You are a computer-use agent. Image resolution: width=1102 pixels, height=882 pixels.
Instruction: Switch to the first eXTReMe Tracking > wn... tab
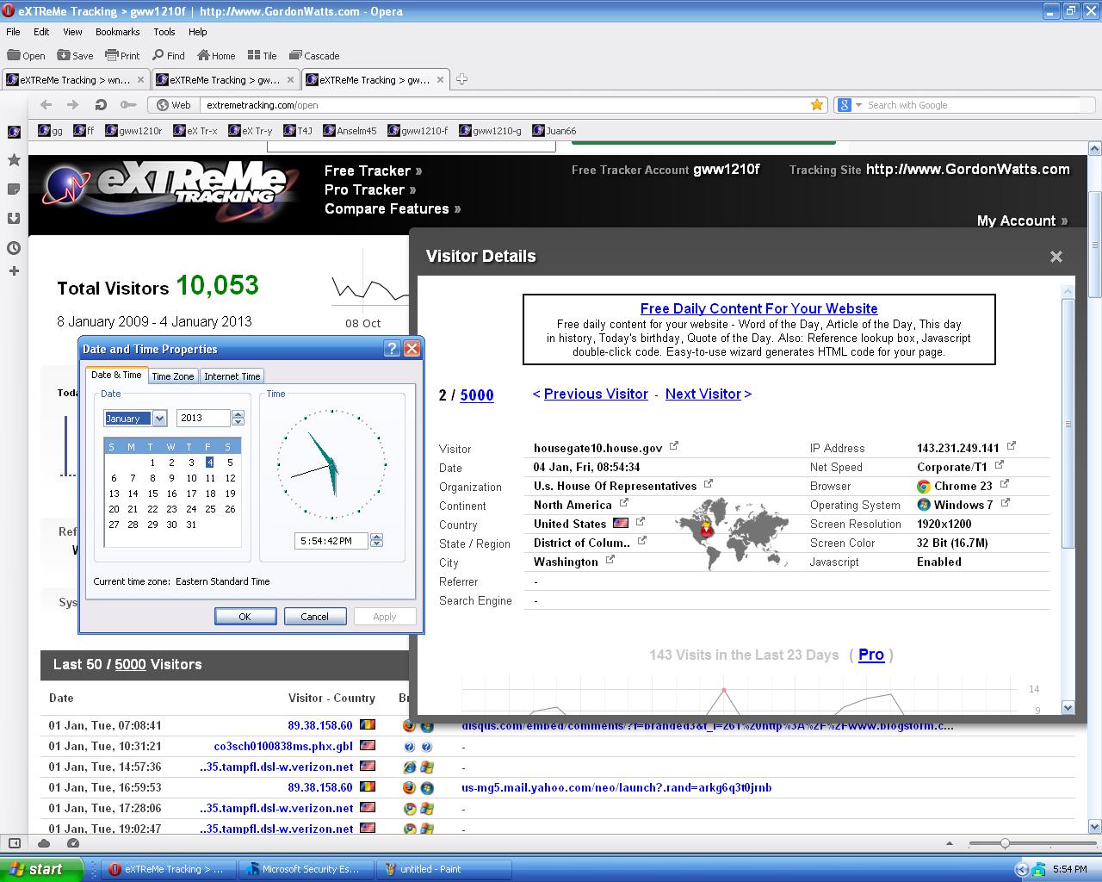(75, 80)
